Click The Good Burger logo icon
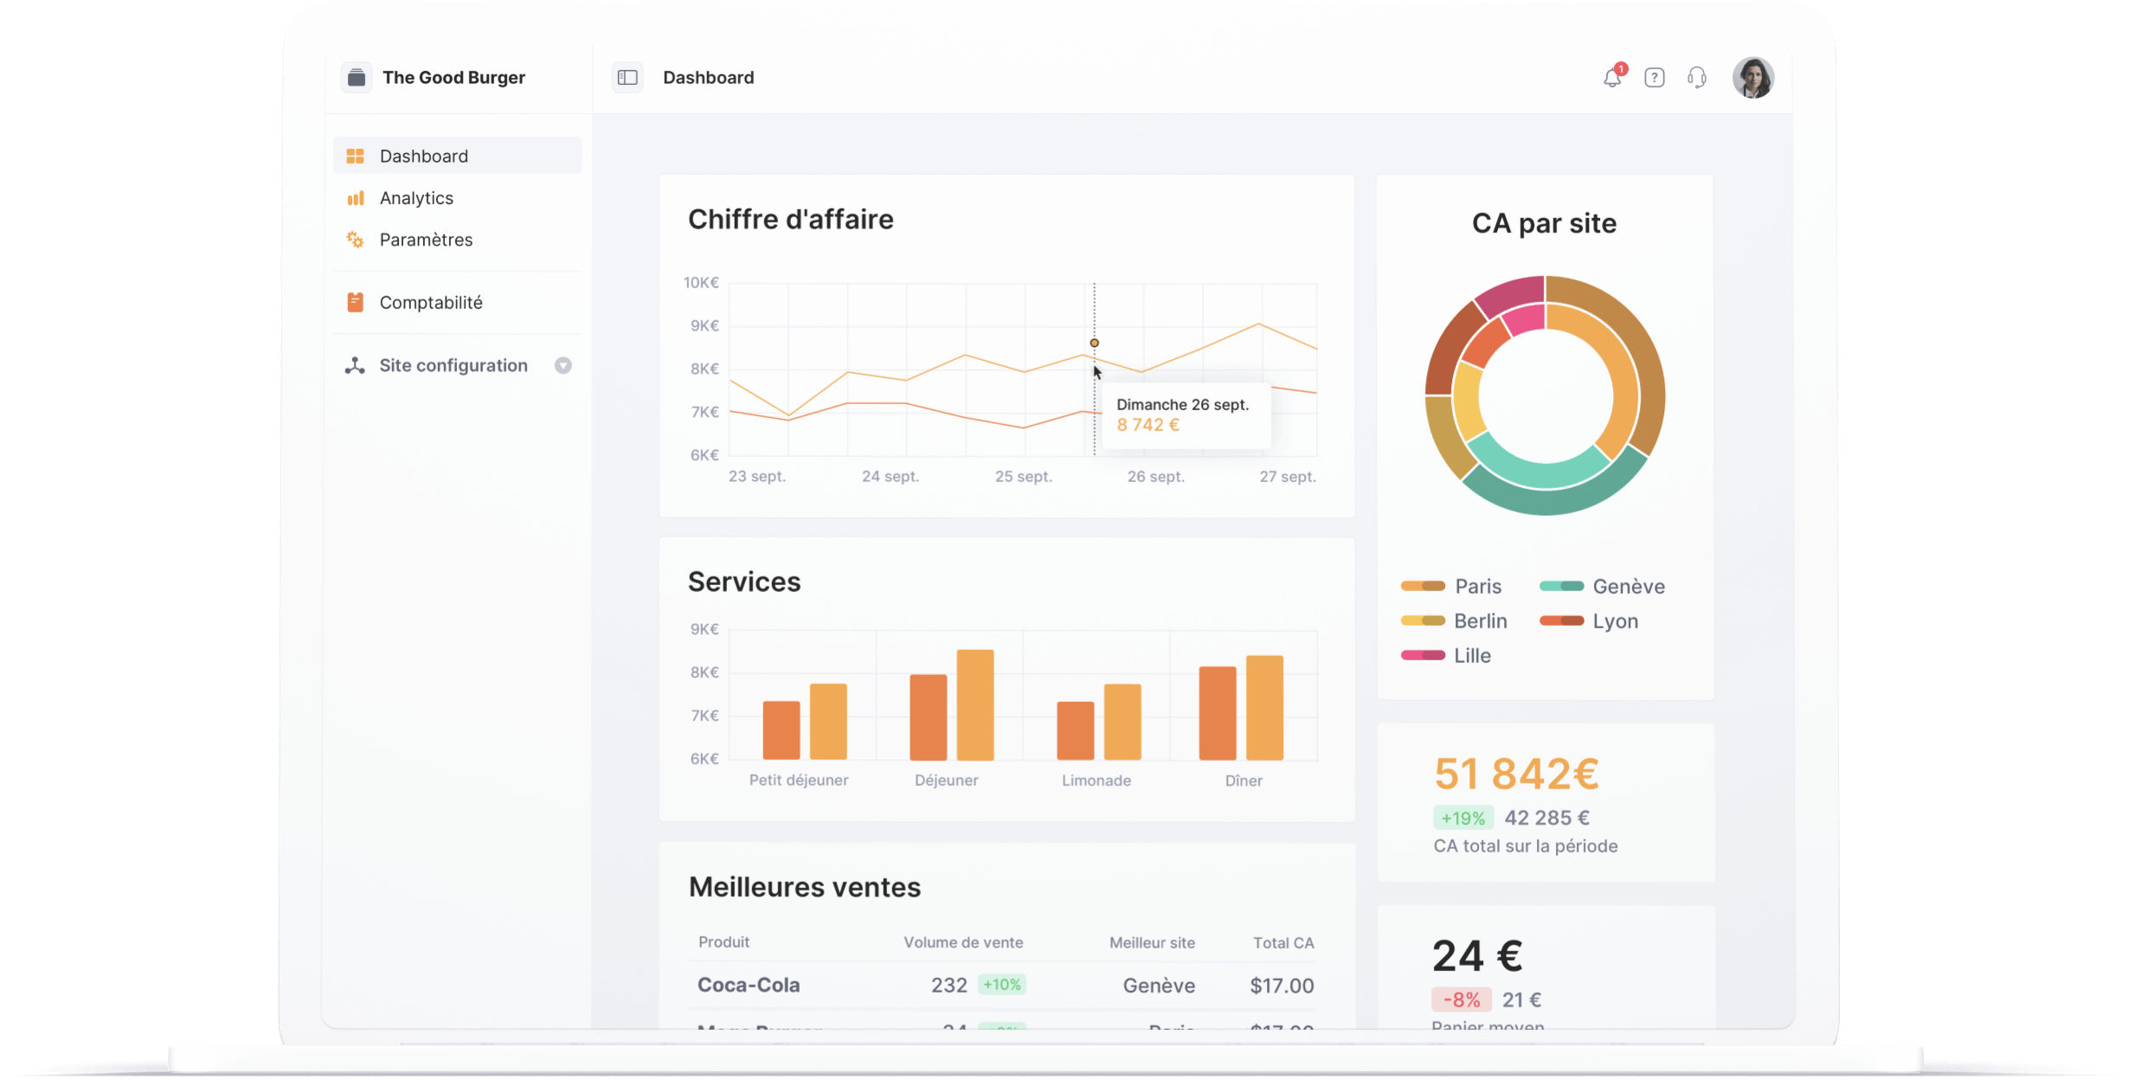This screenshot has width=2141, height=1080. [x=357, y=78]
